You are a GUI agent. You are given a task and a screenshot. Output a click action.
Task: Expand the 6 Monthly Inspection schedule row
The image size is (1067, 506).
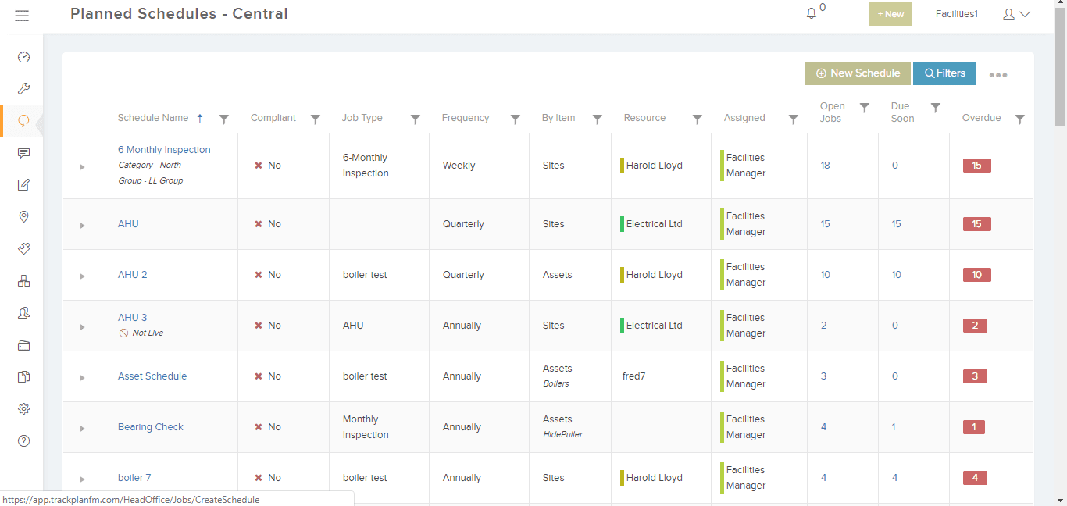point(82,166)
